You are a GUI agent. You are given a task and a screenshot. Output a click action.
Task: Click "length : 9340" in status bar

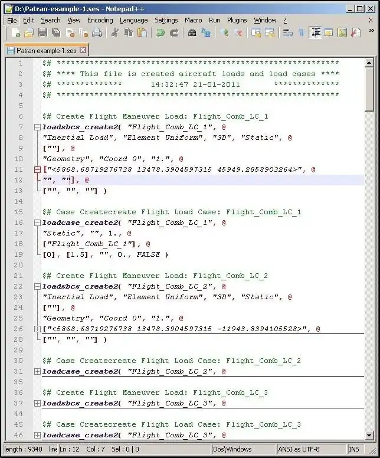tap(24, 449)
